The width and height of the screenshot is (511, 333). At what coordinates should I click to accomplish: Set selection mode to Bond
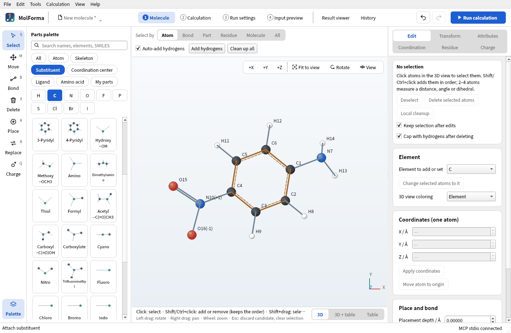(x=188, y=35)
